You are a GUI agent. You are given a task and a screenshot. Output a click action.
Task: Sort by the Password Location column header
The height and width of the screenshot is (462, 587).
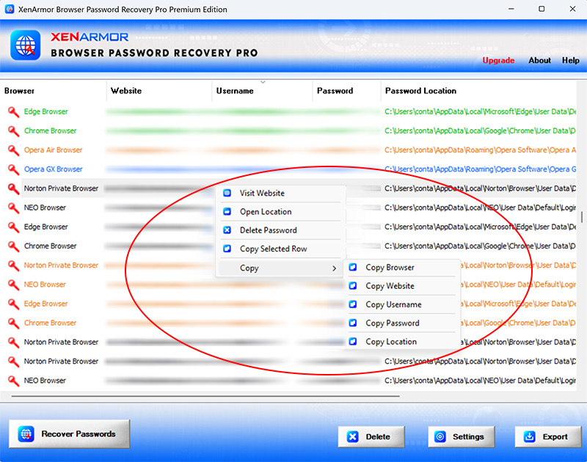pos(420,91)
